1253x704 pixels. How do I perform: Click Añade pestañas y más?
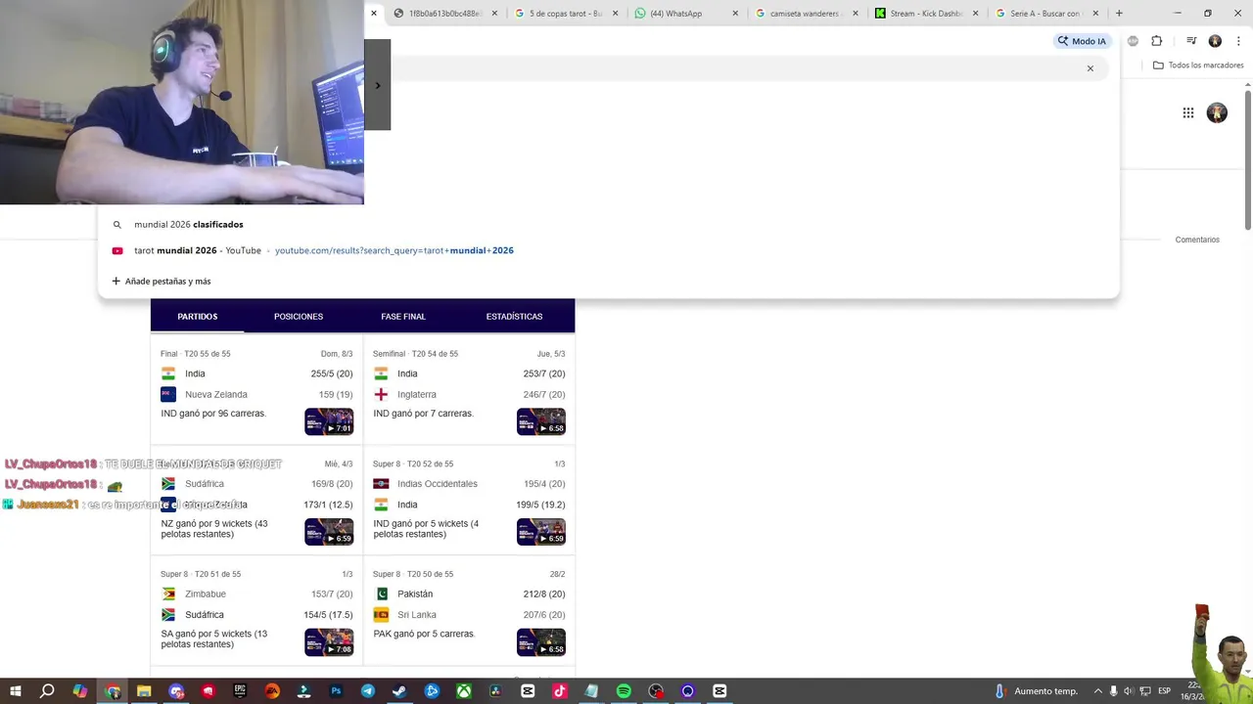[x=162, y=282]
